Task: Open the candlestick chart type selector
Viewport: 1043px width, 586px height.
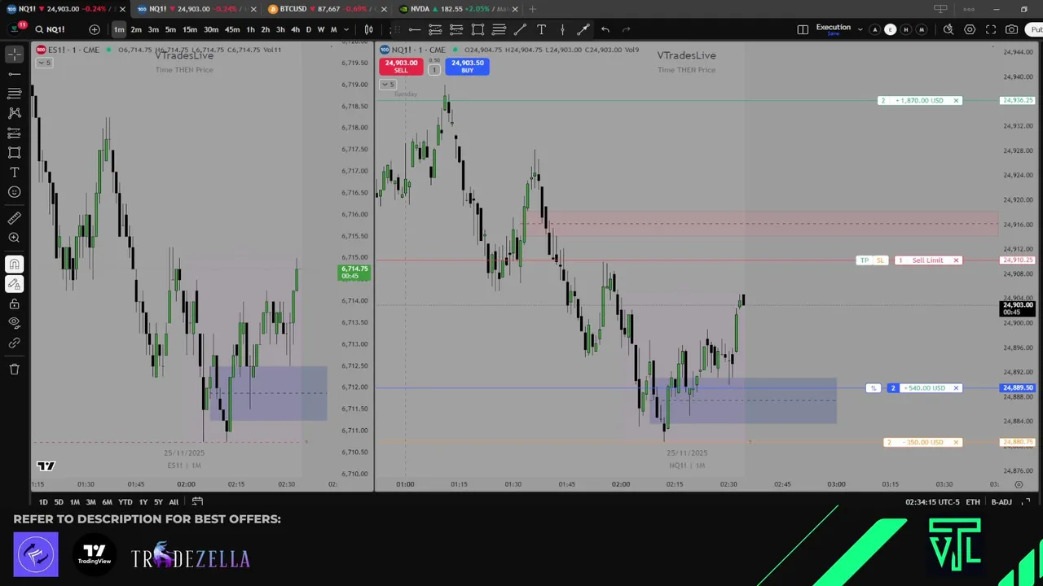Action: (x=368, y=29)
